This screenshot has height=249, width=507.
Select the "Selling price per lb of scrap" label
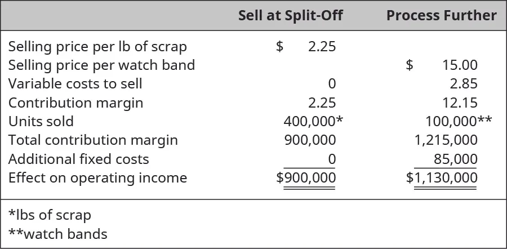pyautogui.click(x=97, y=46)
